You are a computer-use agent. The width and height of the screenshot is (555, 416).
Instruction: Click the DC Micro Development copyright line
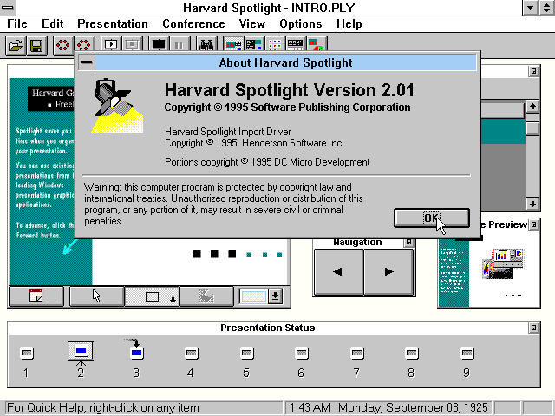[267, 162]
